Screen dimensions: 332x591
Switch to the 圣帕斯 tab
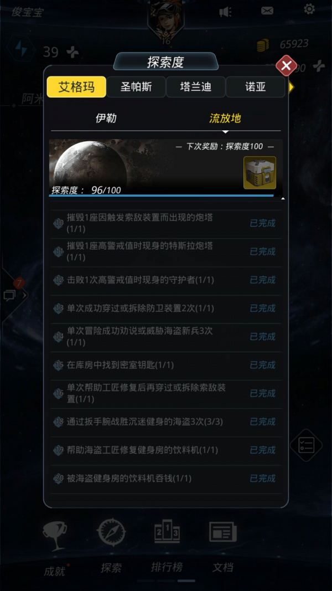pyautogui.click(x=136, y=87)
